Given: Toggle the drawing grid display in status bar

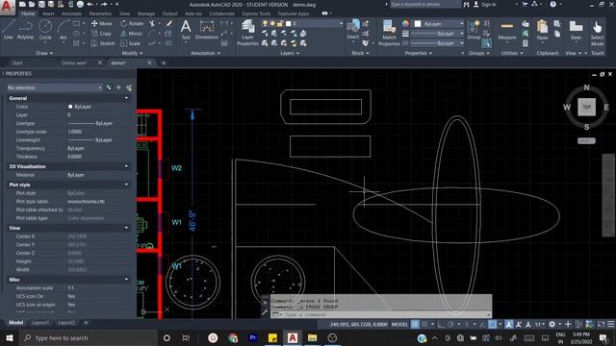Looking at the screenshot, I should coord(415,325).
